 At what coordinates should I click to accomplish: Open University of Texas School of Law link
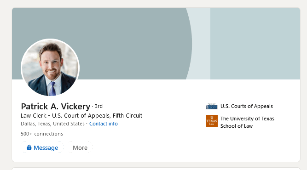click(247, 122)
